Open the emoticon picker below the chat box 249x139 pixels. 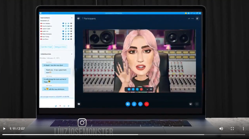point(64,106)
